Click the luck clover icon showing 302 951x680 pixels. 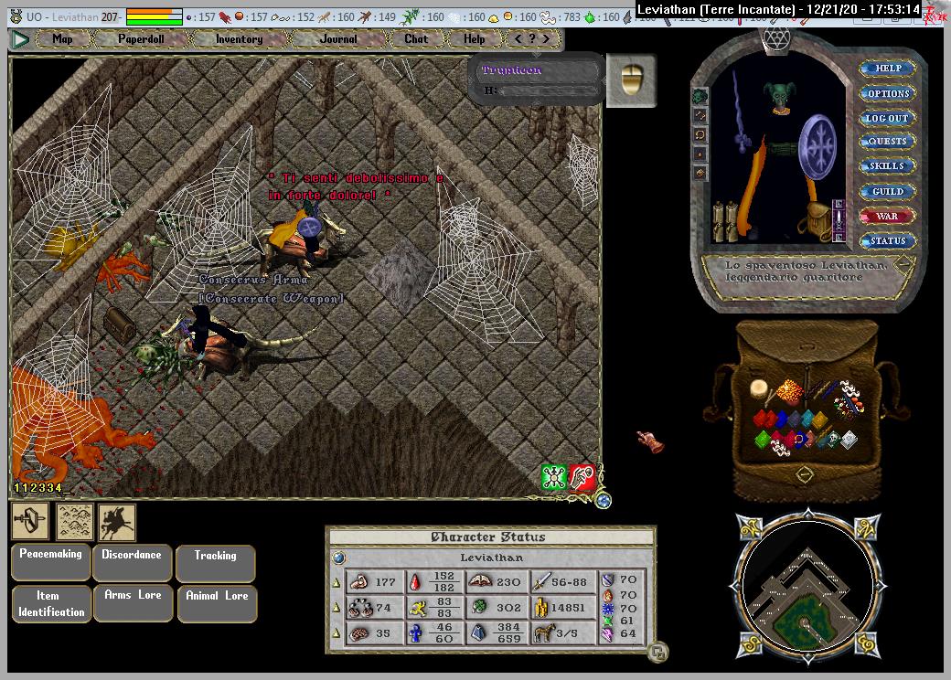click(480, 607)
